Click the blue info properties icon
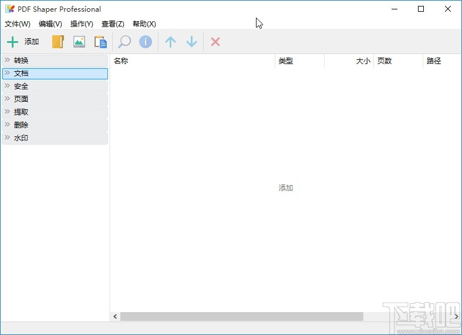Viewport: 462px width, 335px height. [146, 42]
